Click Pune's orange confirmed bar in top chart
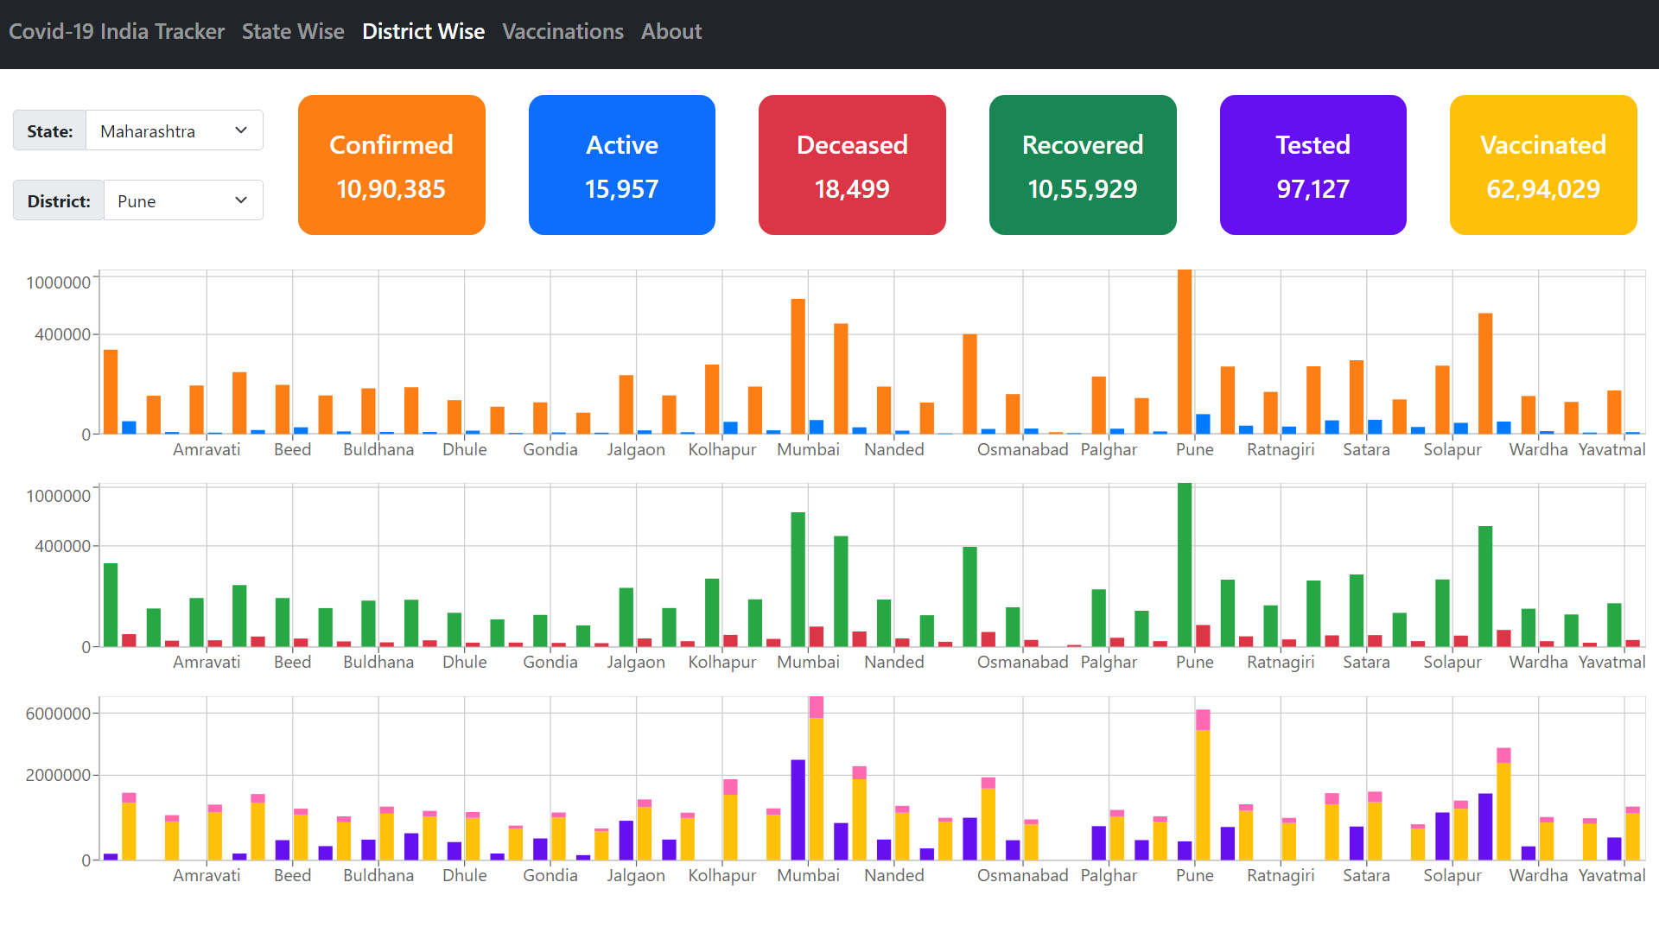1659x933 pixels. pyautogui.click(x=1185, y=354)
